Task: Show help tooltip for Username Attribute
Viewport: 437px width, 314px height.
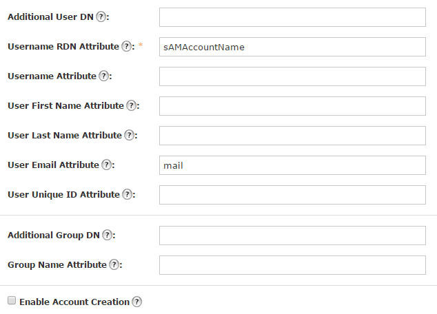Action: pyautogui.click(x=103, y=76)
